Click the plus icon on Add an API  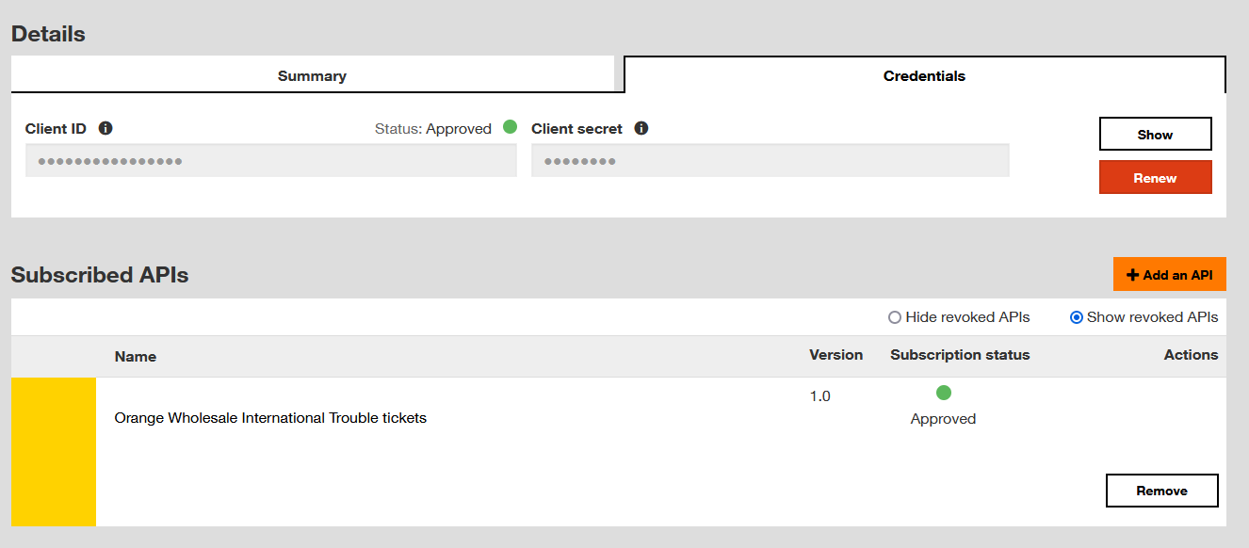(1132, 275)
